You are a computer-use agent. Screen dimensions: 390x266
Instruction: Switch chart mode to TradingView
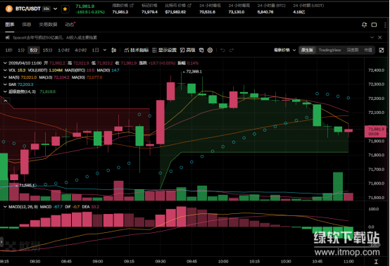point(329,50)
